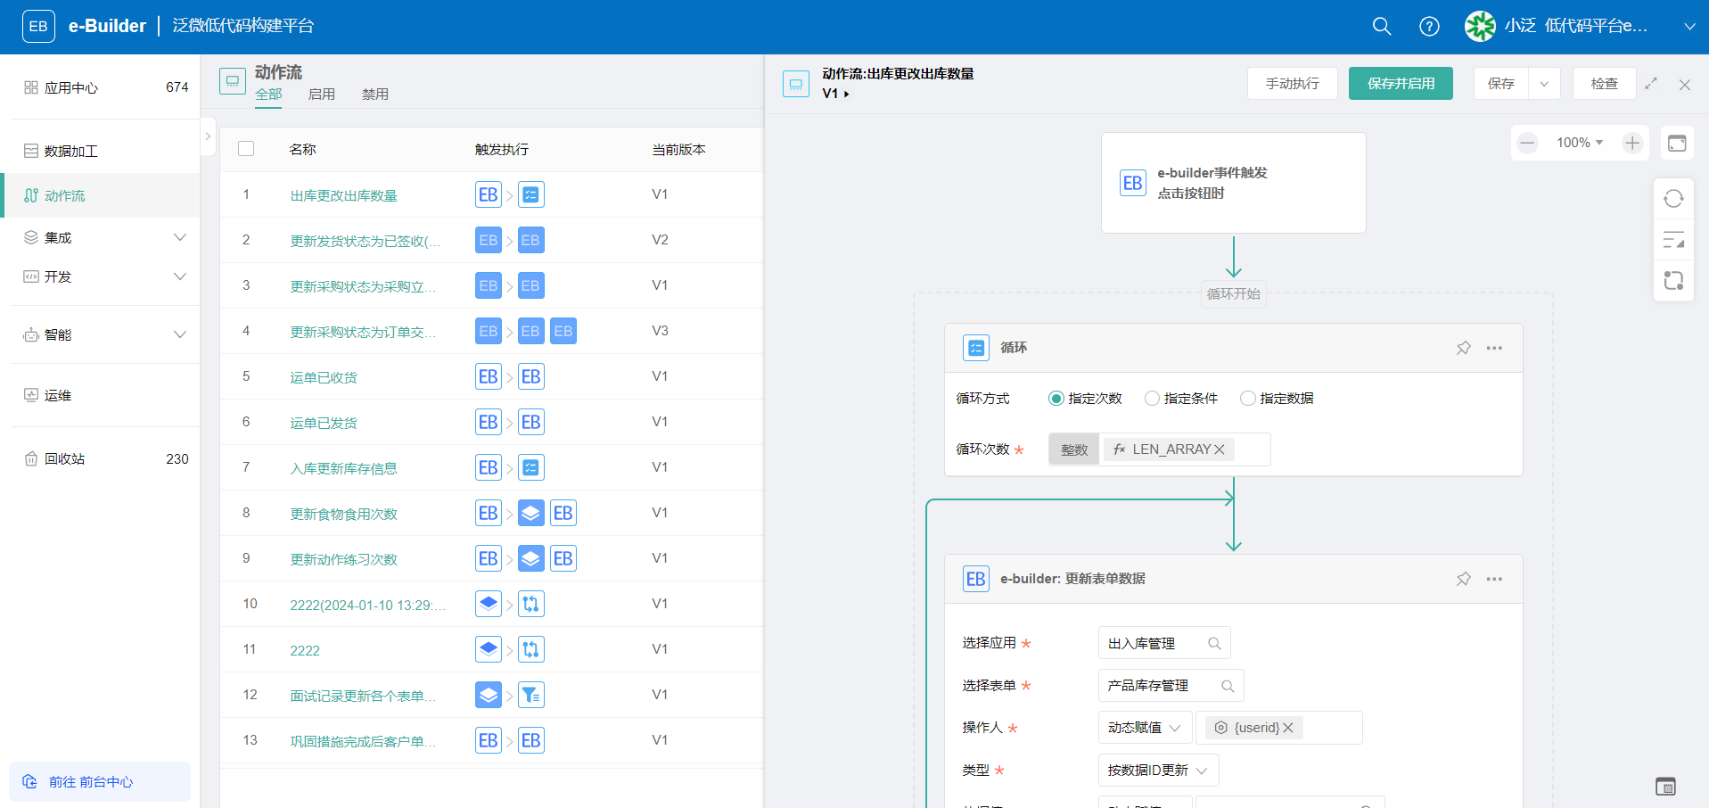Select the 指定次数 loop mode radio
This screenshot has width=1709, height=808.
point(1056,399)
